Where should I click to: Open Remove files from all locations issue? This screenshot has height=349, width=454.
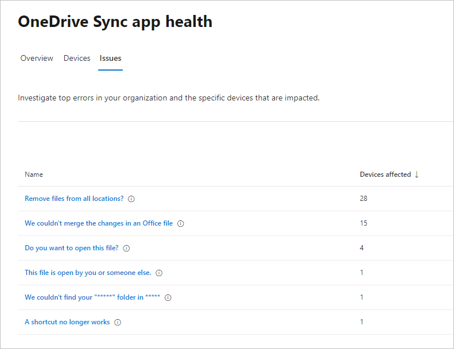tap(74, 199)
